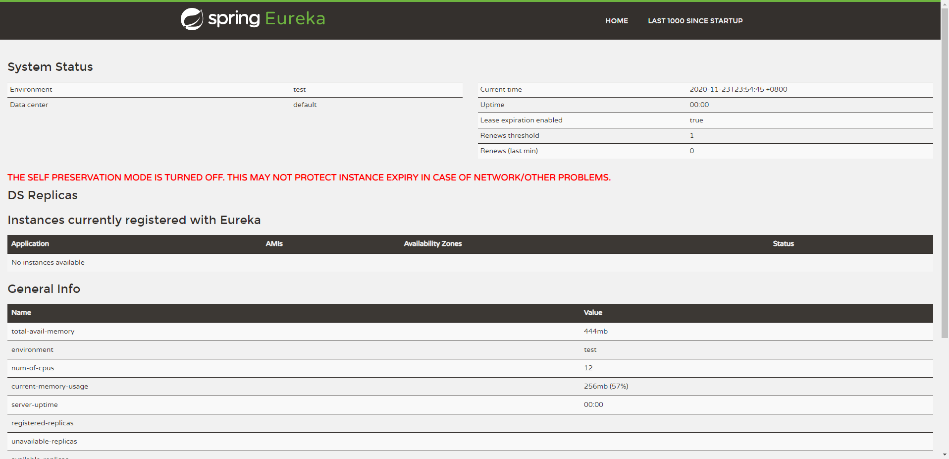Click the current-memory-usage row name
The width and height of the screenshot is (949, 459).
pyautogui.click(x=50, y=386)
